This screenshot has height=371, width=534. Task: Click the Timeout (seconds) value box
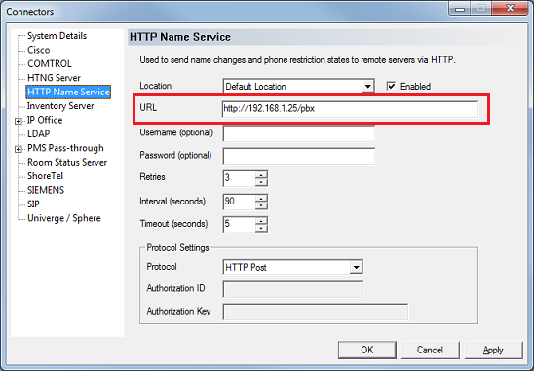pos(240,224)
